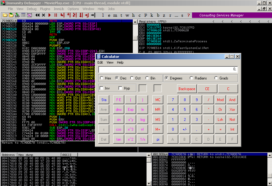Open breakpoints window with 'b' toolbar button

tap(158, 15)
